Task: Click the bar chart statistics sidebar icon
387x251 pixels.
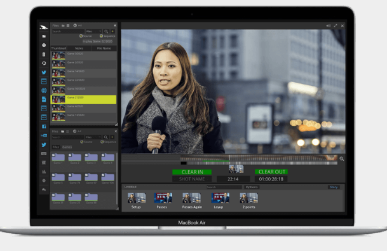Action: point(44,172)
